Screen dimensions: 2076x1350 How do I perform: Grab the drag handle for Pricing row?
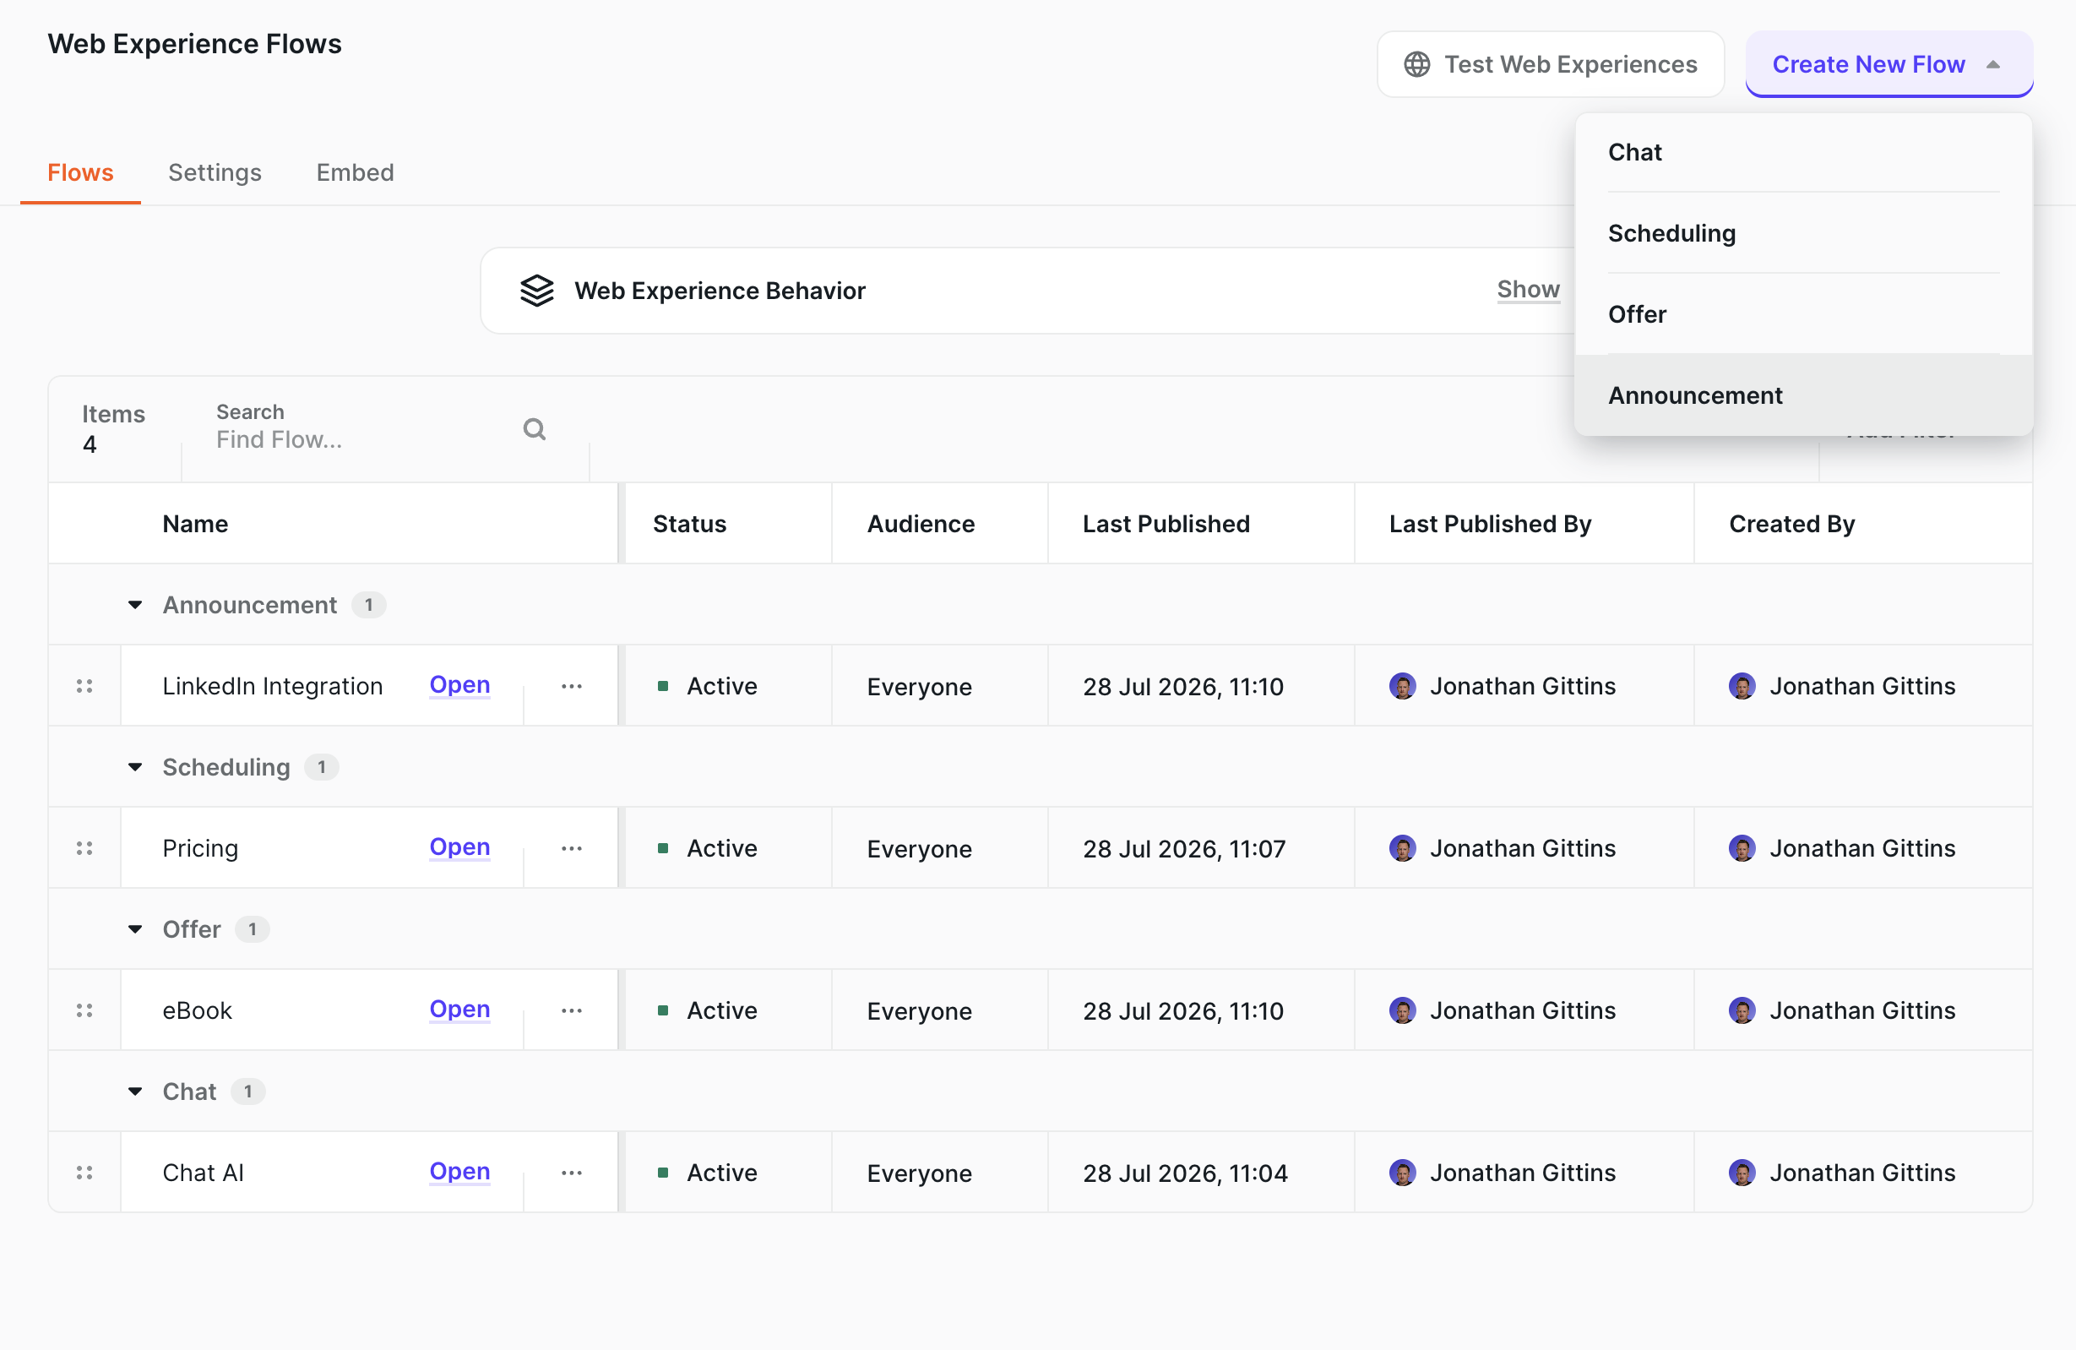pos(84,848)
